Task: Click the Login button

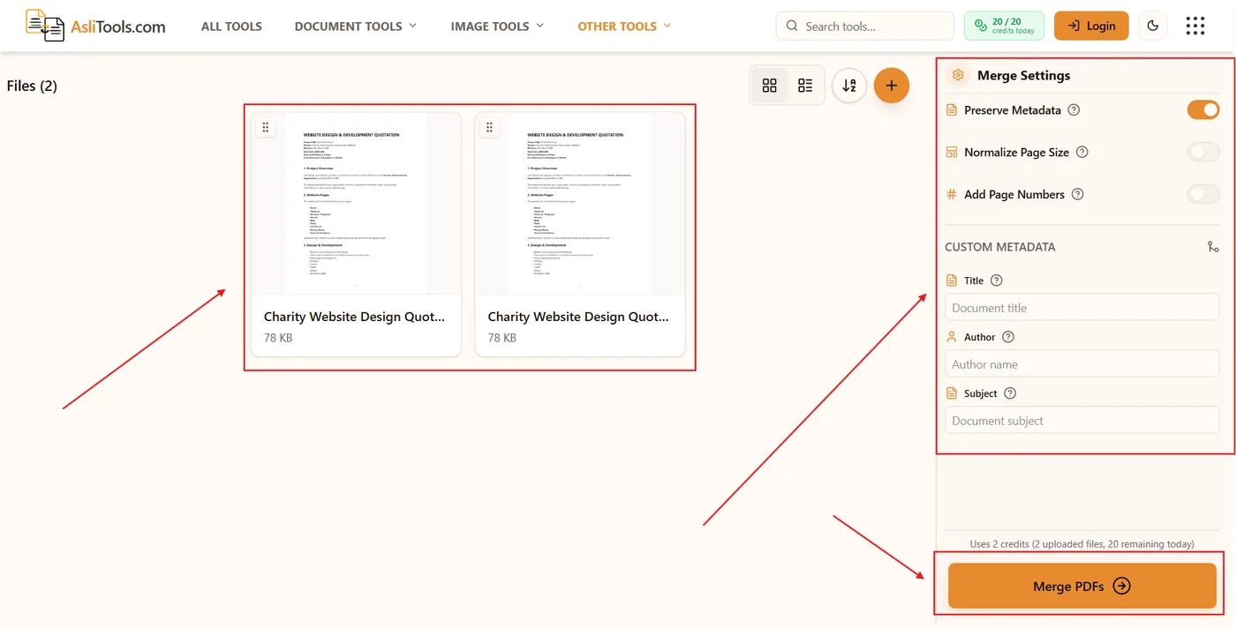Action: (1091, 26)
